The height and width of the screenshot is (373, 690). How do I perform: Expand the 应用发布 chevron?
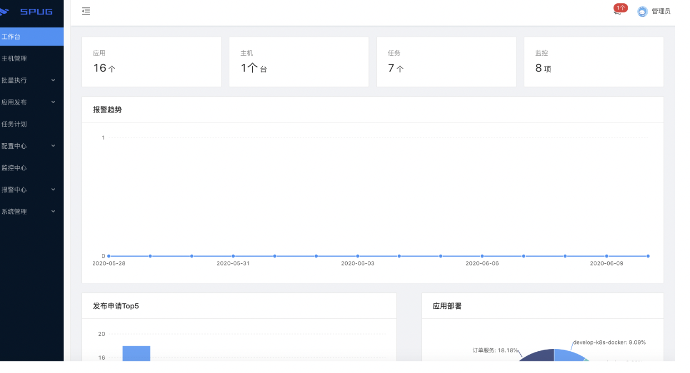click(x=53, y=102)
